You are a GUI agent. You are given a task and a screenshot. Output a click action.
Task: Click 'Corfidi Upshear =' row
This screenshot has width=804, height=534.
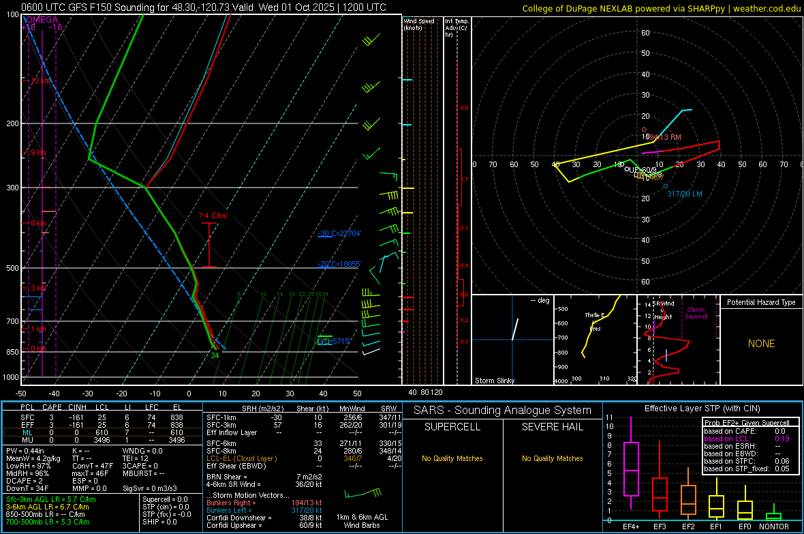(x=264, y=525)
